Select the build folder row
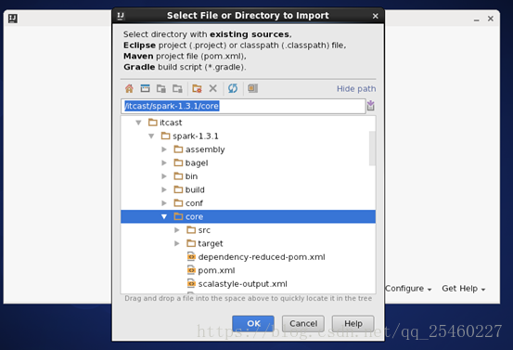The height and width of the screenshot is (350, 513). (x=248, y=190)
